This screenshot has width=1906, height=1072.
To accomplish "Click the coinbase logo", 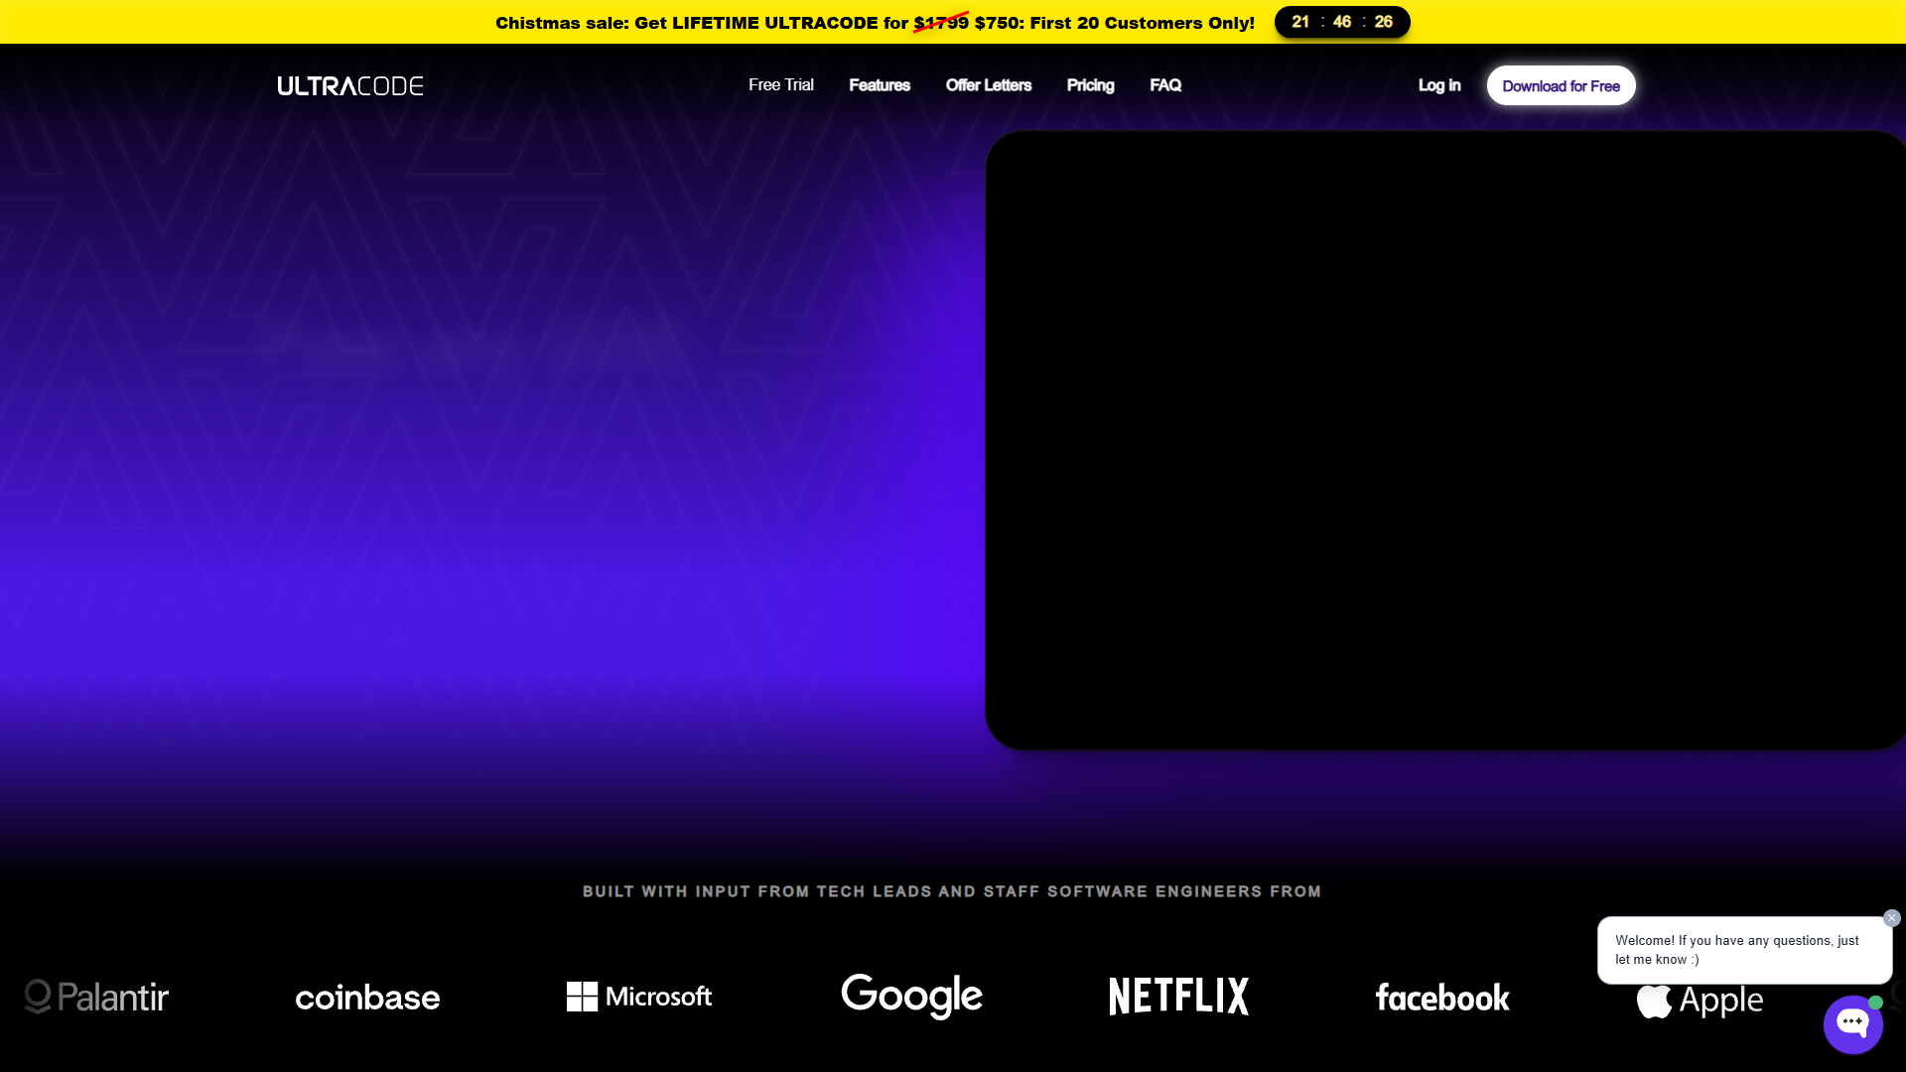I will coord(367,998).
